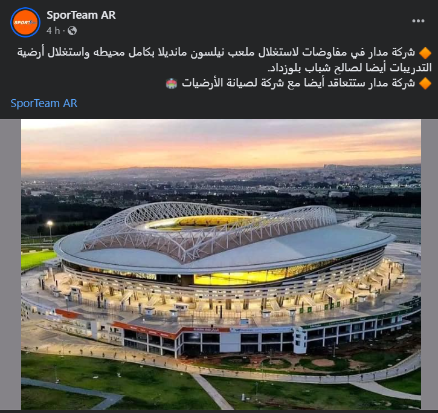Open the stadium photo in the viewer
This screenshot has width=438, height=413.
tap(221, 264)
